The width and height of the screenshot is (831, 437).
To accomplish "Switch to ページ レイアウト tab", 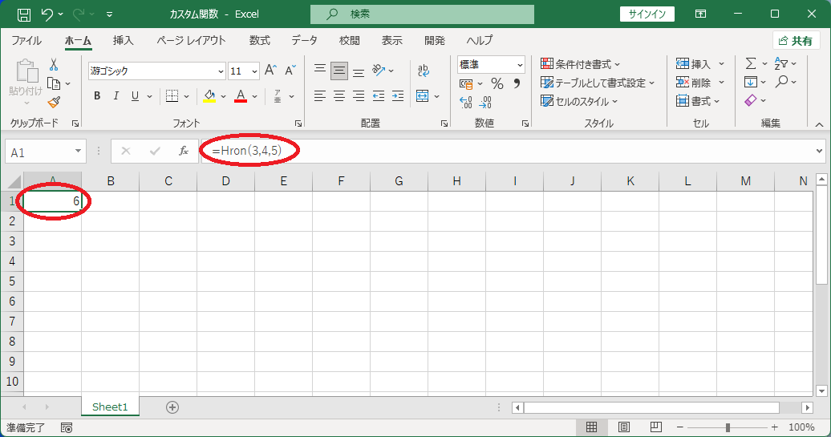I will pos(192,41).
